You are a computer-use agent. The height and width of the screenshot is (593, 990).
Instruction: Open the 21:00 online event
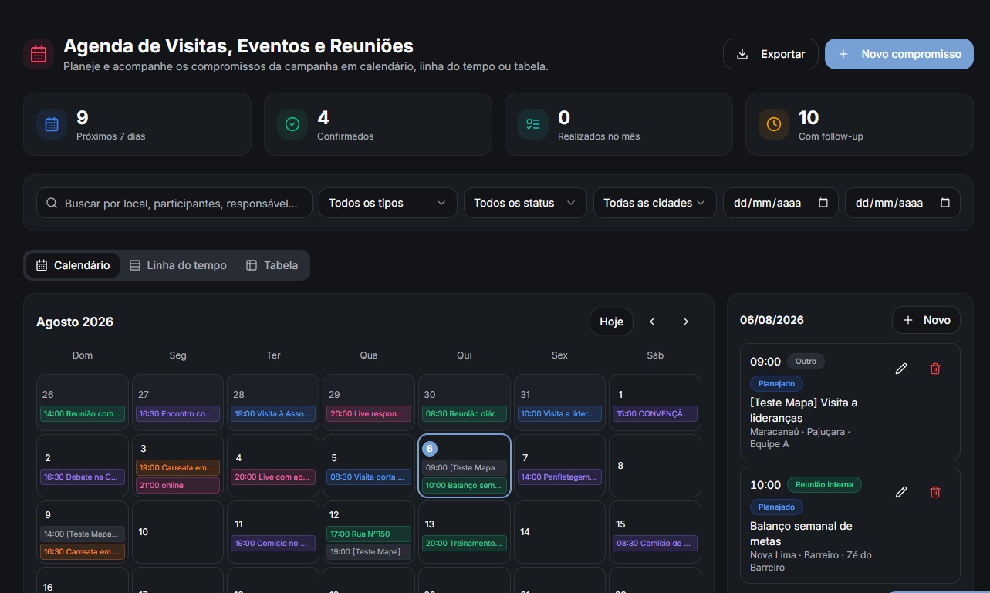pos(177,485)
